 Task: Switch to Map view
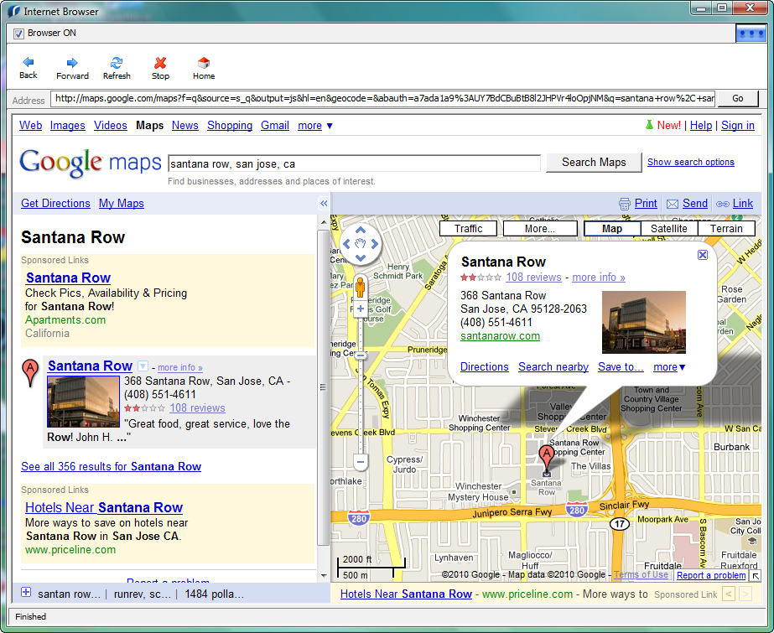point(612,228)
